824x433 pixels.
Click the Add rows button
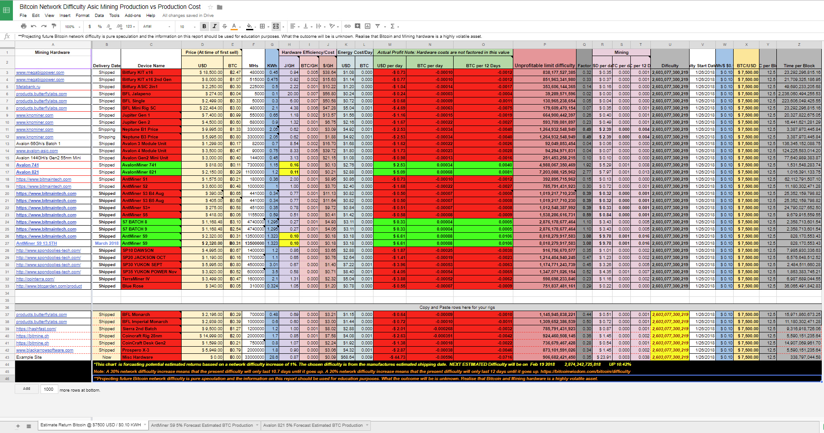[27, 389]
